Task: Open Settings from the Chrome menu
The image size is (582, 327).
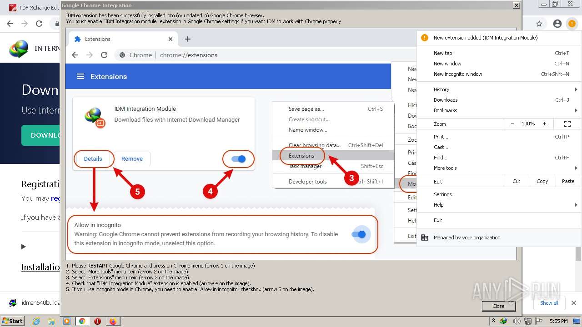Action: tap(499, 194)
